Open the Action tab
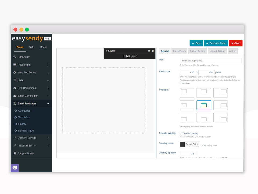Image resolution: width=258 pixels, height=194 pixels. point(233,51)
